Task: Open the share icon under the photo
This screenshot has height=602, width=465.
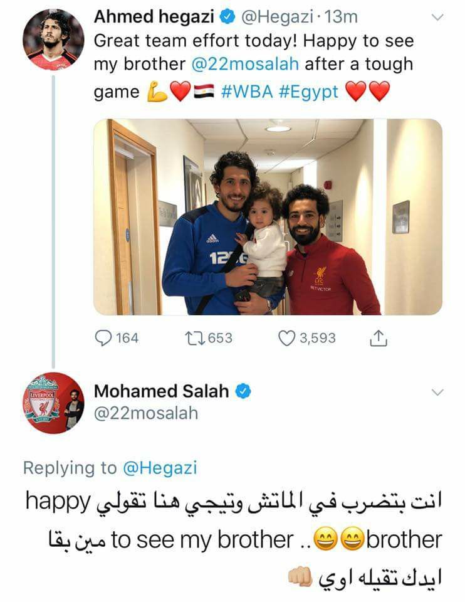Action: coord(379,338)
